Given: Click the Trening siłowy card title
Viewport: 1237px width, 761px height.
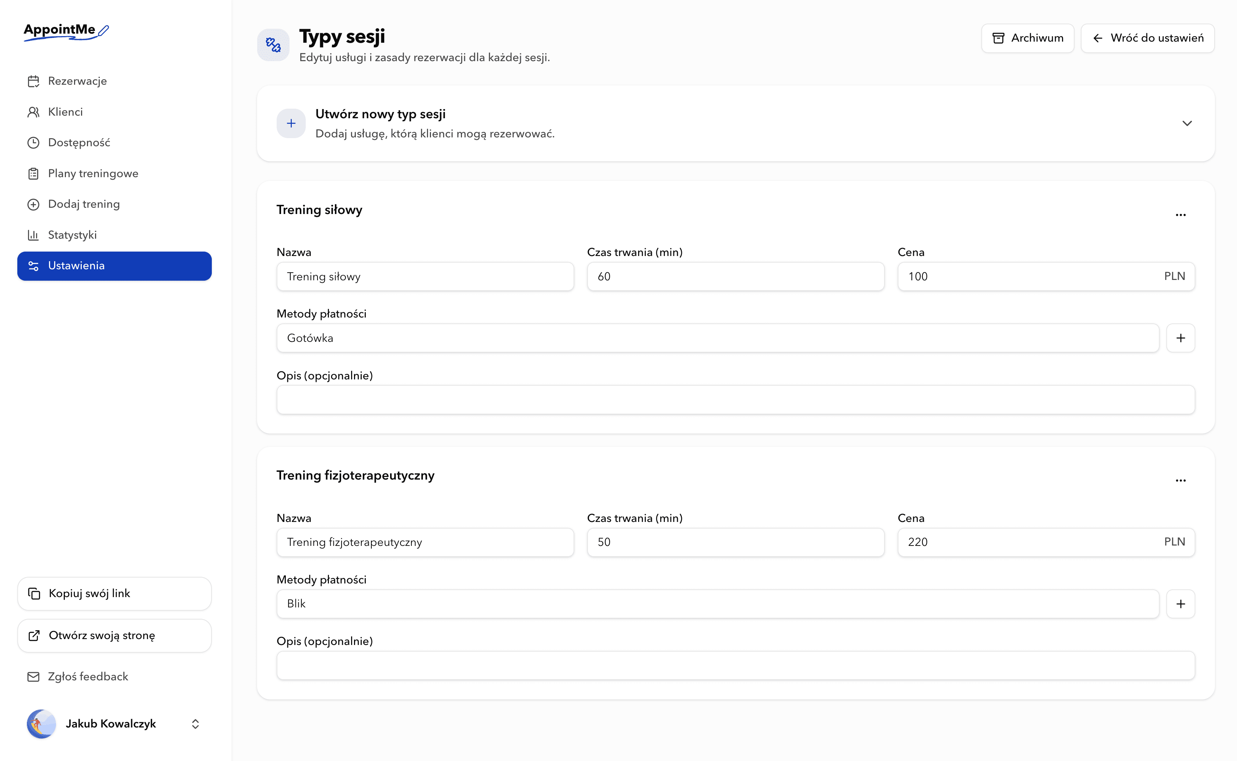Looking at the screenshot, I should tap(319, 209).
